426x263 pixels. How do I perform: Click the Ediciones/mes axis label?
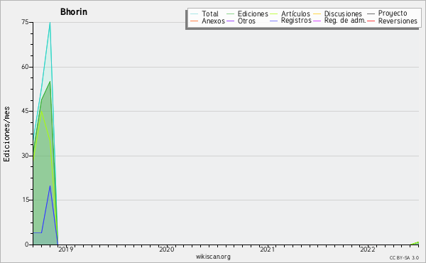point(6,134)
